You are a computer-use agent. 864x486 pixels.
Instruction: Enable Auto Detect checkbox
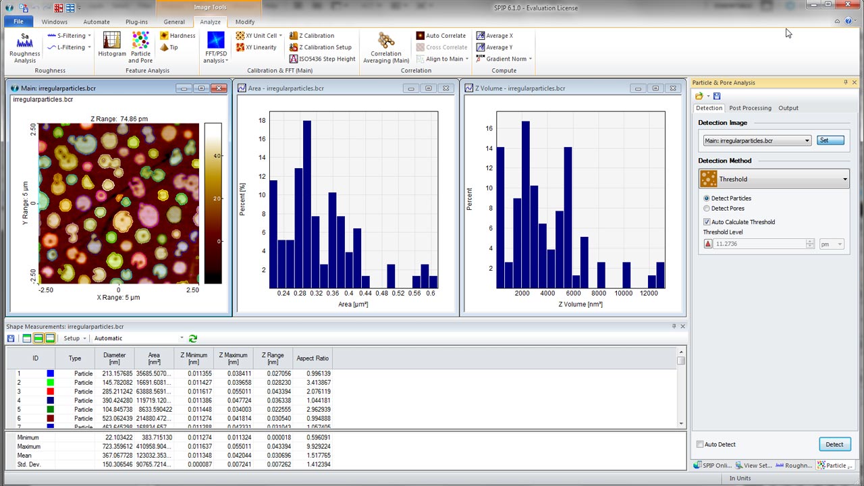700,444
